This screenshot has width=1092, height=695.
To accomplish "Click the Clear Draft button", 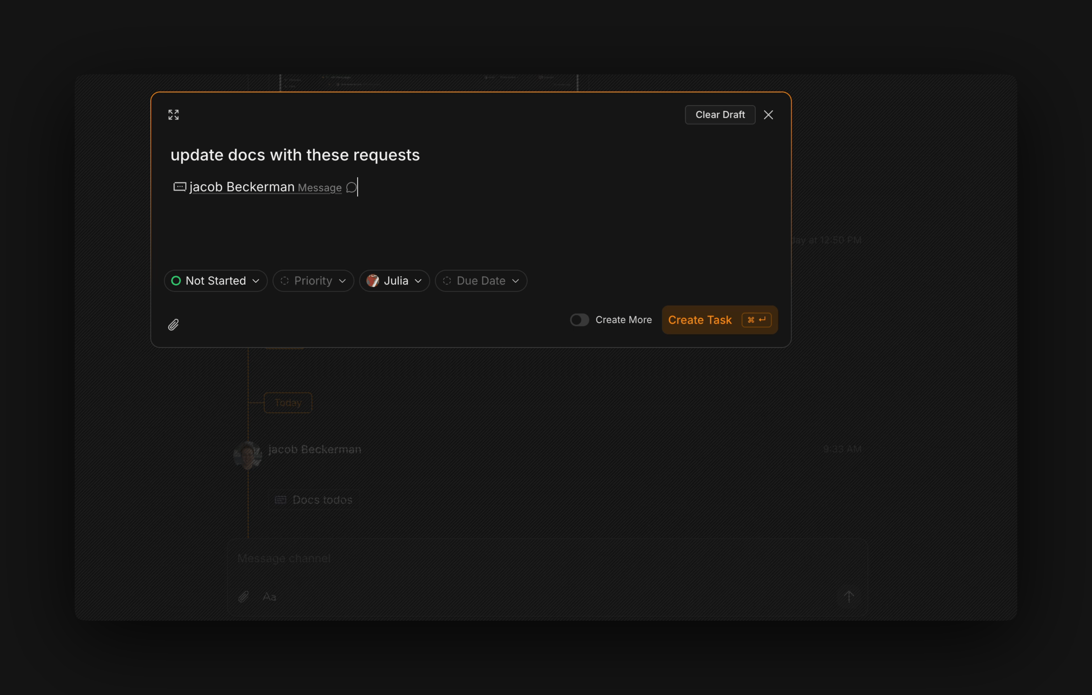I will pos(720,115).
